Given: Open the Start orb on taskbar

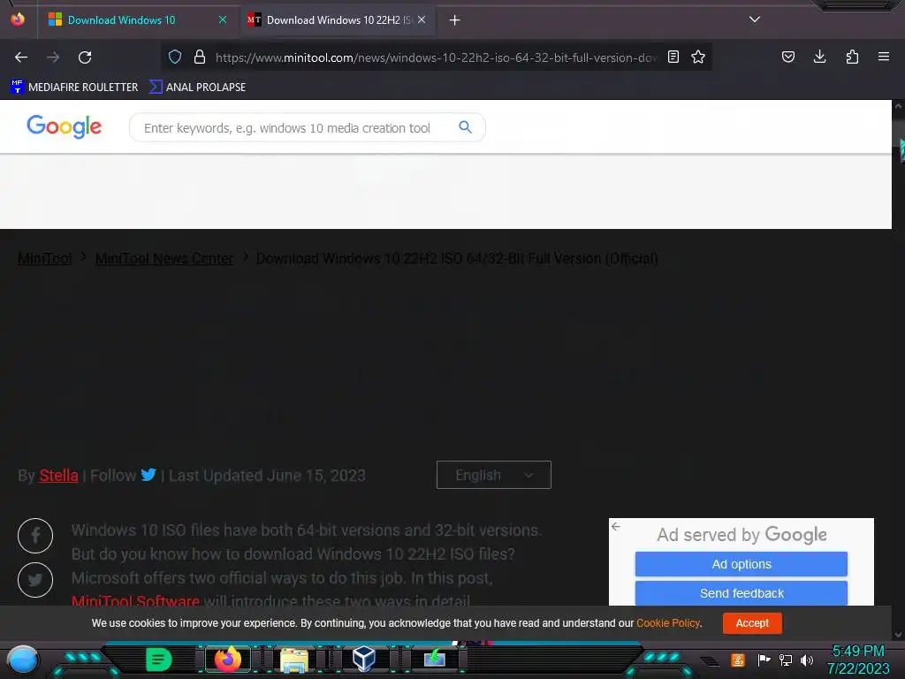Looking at the screenshot, I should (23, 660).
